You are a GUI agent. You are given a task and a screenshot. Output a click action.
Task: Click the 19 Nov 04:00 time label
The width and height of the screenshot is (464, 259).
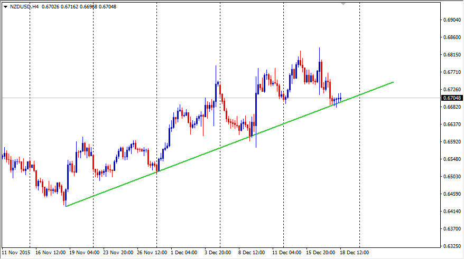pyautogui.click(x=85, y=253)
